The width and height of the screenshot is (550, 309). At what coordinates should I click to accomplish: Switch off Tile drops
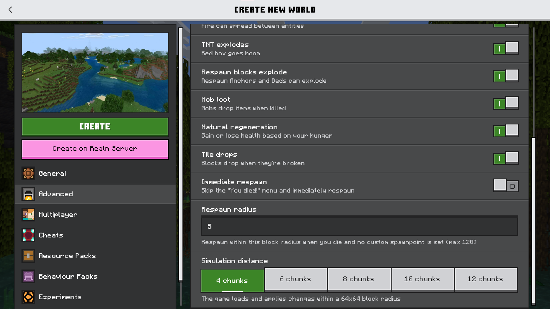coord(506,158)
